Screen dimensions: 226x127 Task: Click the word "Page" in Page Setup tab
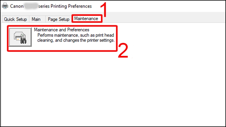pyautogui.click(x=53, y=19)
